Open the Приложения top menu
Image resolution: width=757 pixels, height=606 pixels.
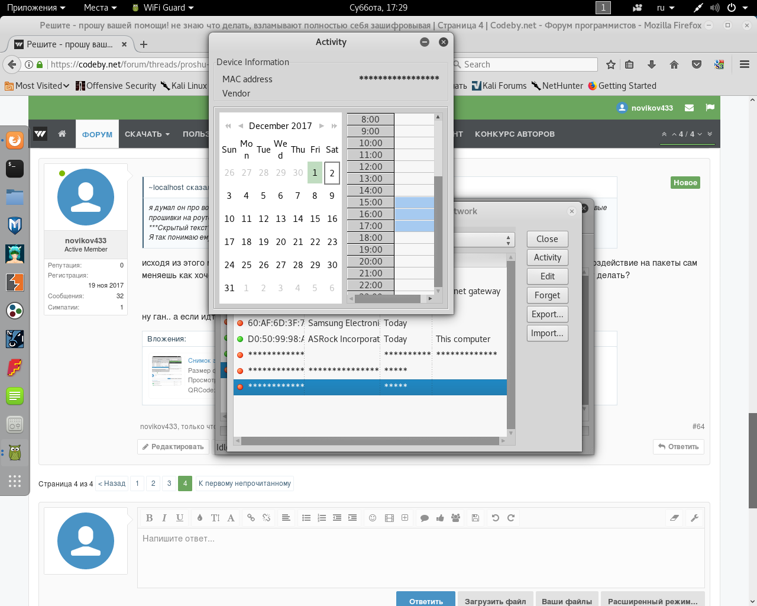click(x=35, y=8)
